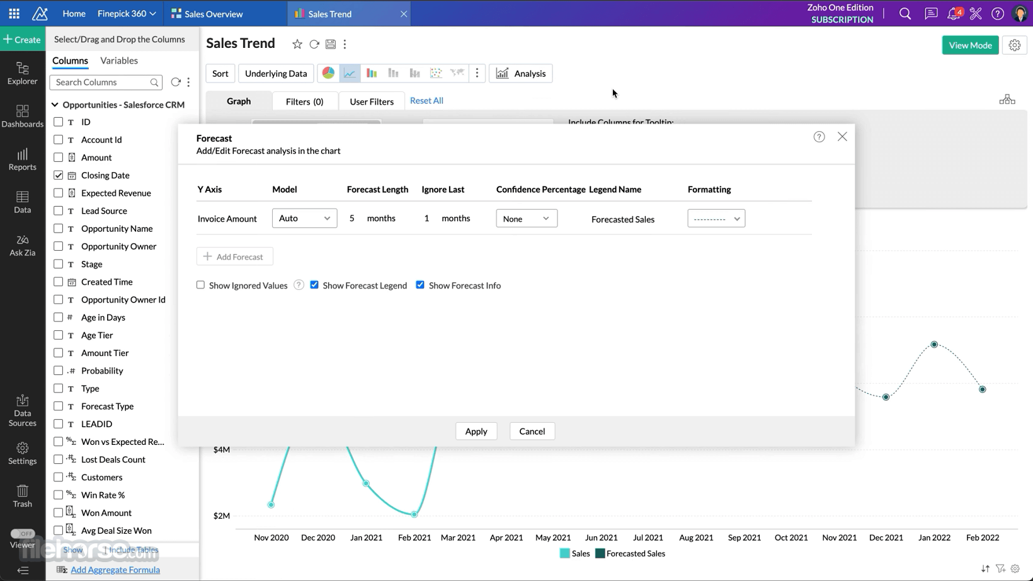Viewport: 1033px width, 581px height.
Task: Open the Filters (0) tab
Action: 305,101
